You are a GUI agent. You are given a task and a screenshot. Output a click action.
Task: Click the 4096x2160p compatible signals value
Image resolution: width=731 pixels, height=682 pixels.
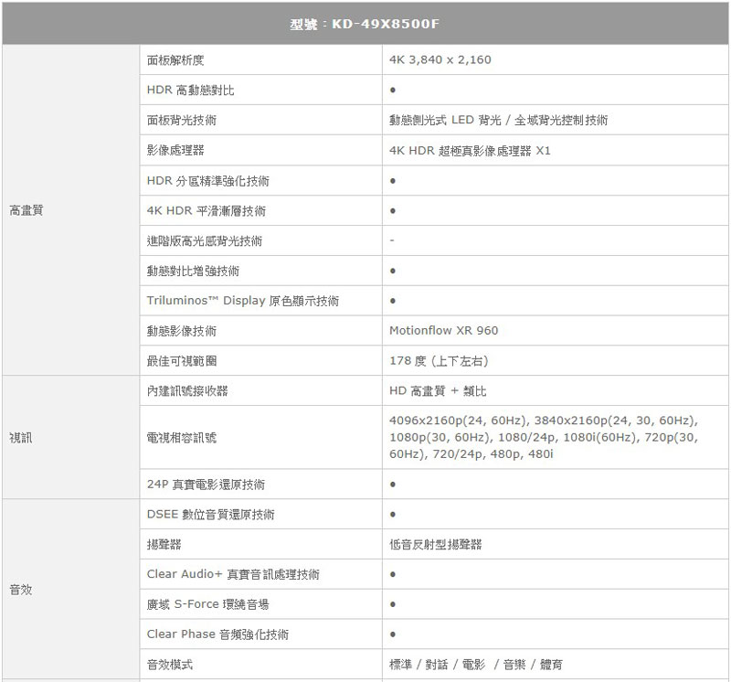(x=544, y=437)
